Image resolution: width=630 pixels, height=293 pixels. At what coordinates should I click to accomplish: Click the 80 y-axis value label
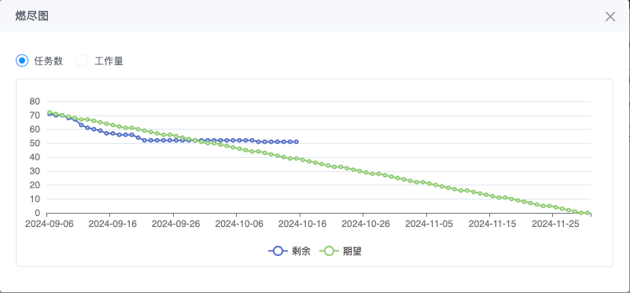[35, 101]
